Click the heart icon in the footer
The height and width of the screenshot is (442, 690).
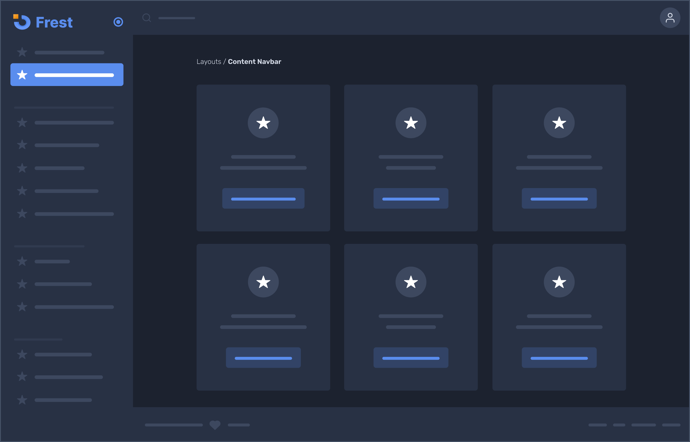[x=215, y=425]
